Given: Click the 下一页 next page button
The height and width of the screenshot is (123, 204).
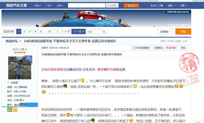Looking at the screenshot, I should tap(78, 32).
